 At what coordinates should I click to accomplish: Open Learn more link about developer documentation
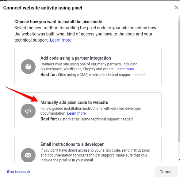tap(76, 113)
